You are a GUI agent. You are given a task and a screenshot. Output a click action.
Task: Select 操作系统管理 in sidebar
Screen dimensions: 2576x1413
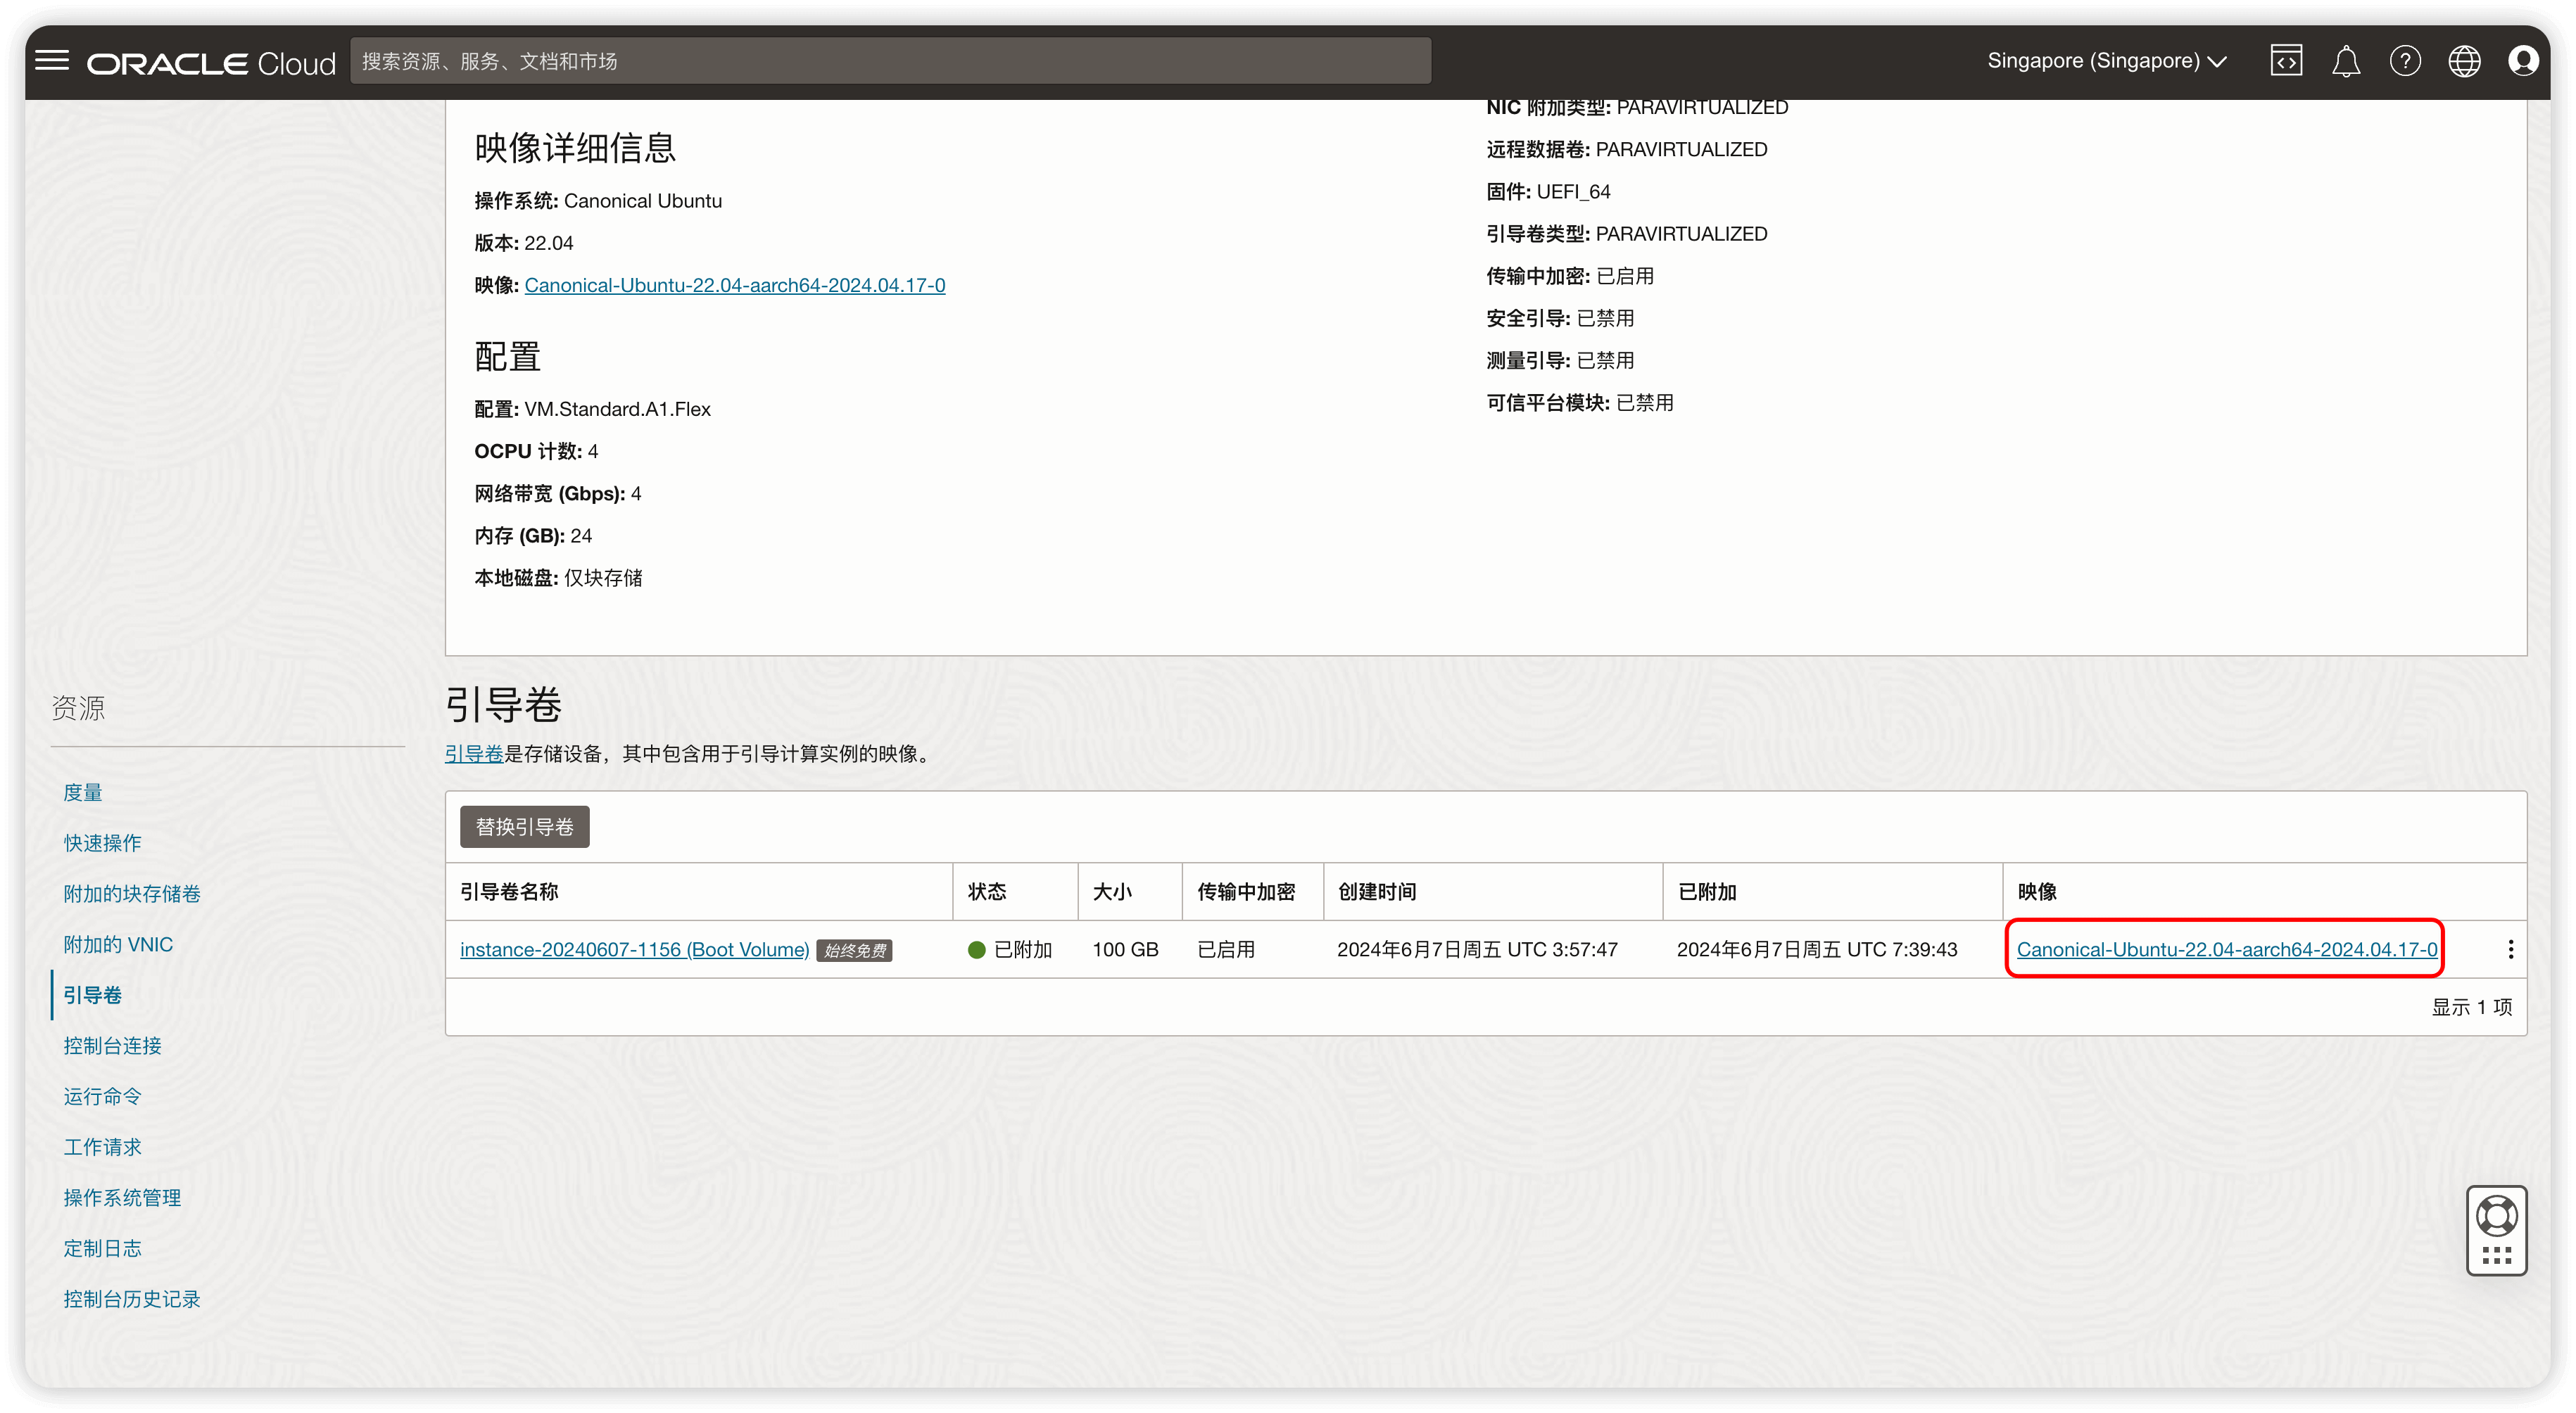click(x=122, y=1198)
